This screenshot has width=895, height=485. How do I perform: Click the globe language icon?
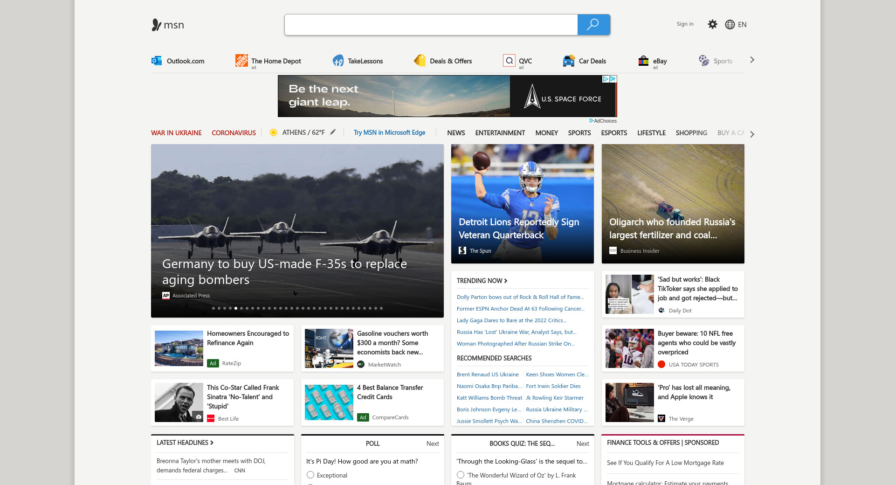point(730,25)
